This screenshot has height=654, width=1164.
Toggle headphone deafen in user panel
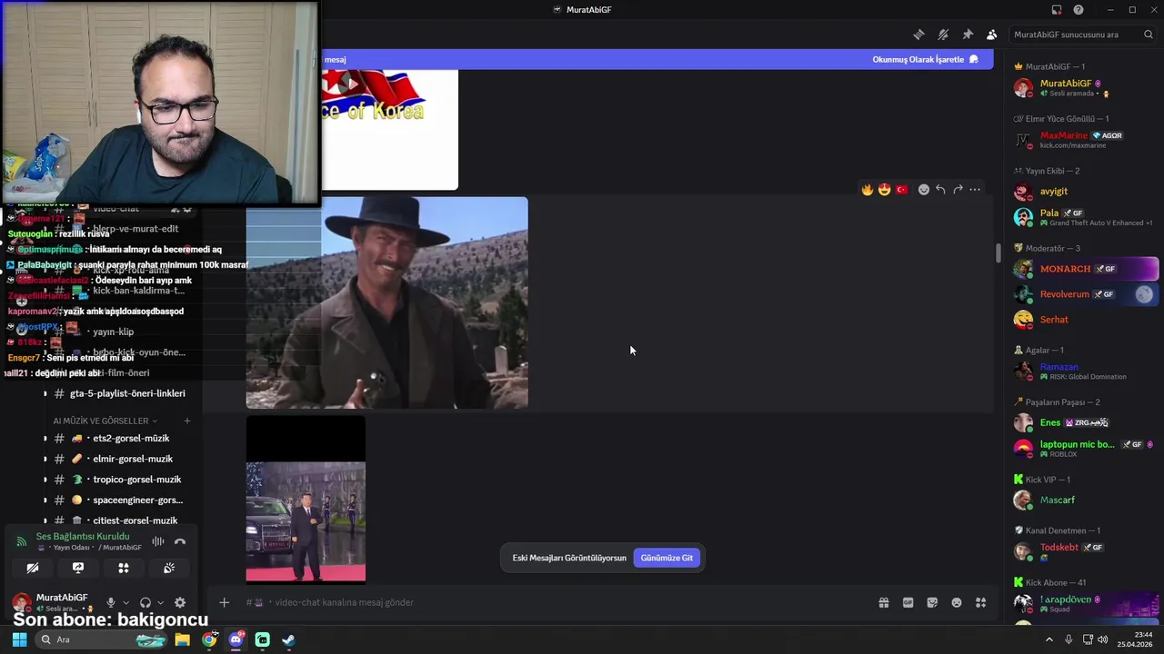coord(145,602)
